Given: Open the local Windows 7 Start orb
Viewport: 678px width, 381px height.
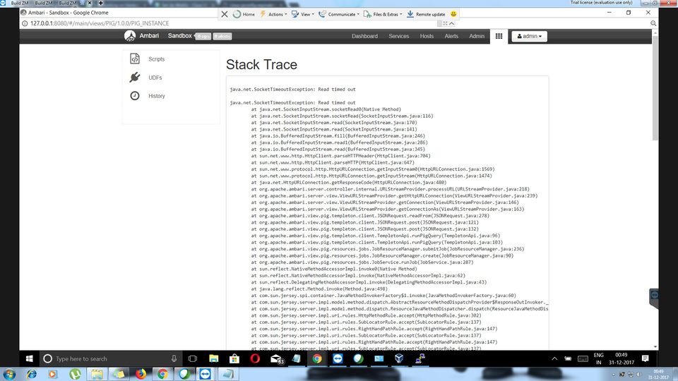Looking at the screenshot, I should pos(9,374).
